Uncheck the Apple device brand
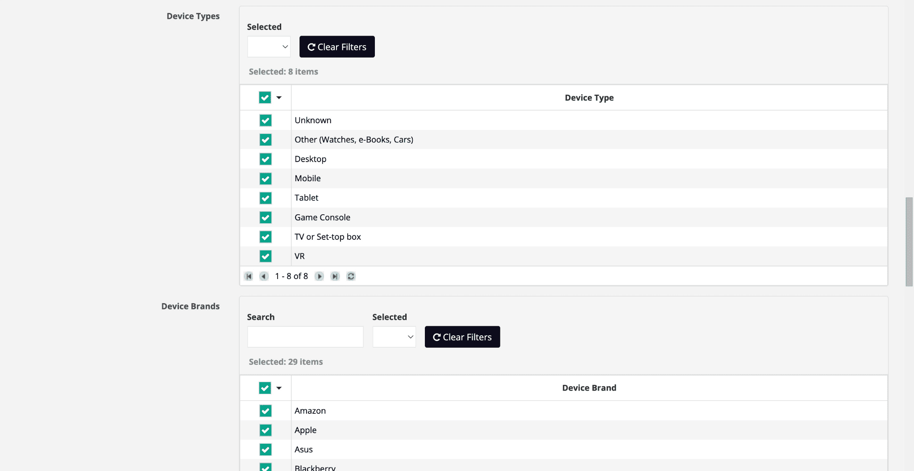This screenshot has width=914, height=471. pyautogui.click(x=266, y=430)
